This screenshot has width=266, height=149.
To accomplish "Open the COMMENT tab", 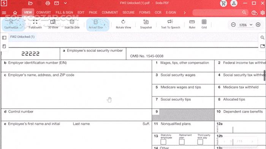I will [110, 12].
